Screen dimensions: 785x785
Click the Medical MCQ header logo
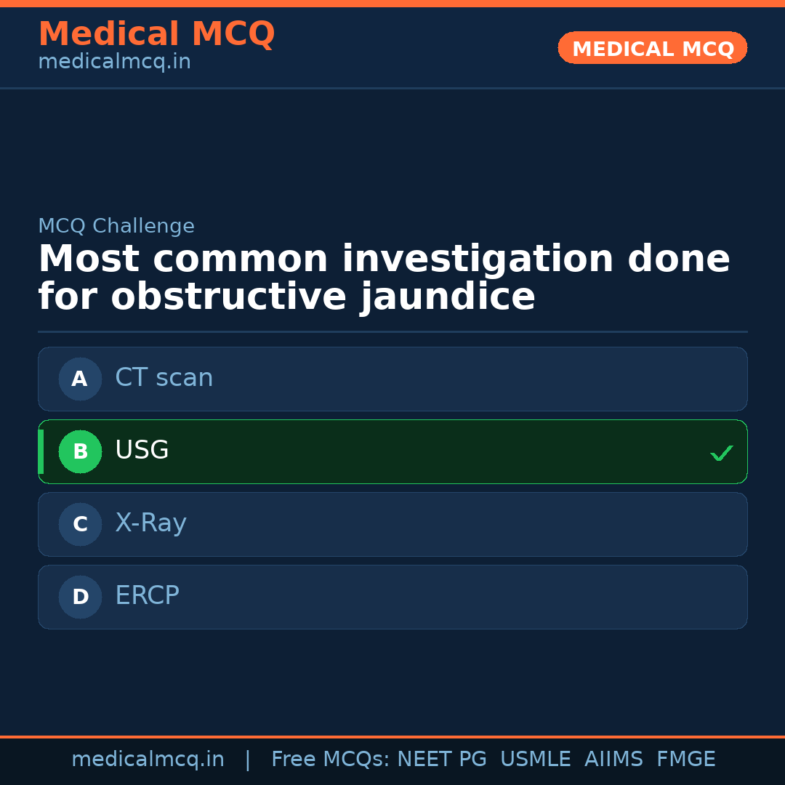pyautogui.click(x=156, y=33)
